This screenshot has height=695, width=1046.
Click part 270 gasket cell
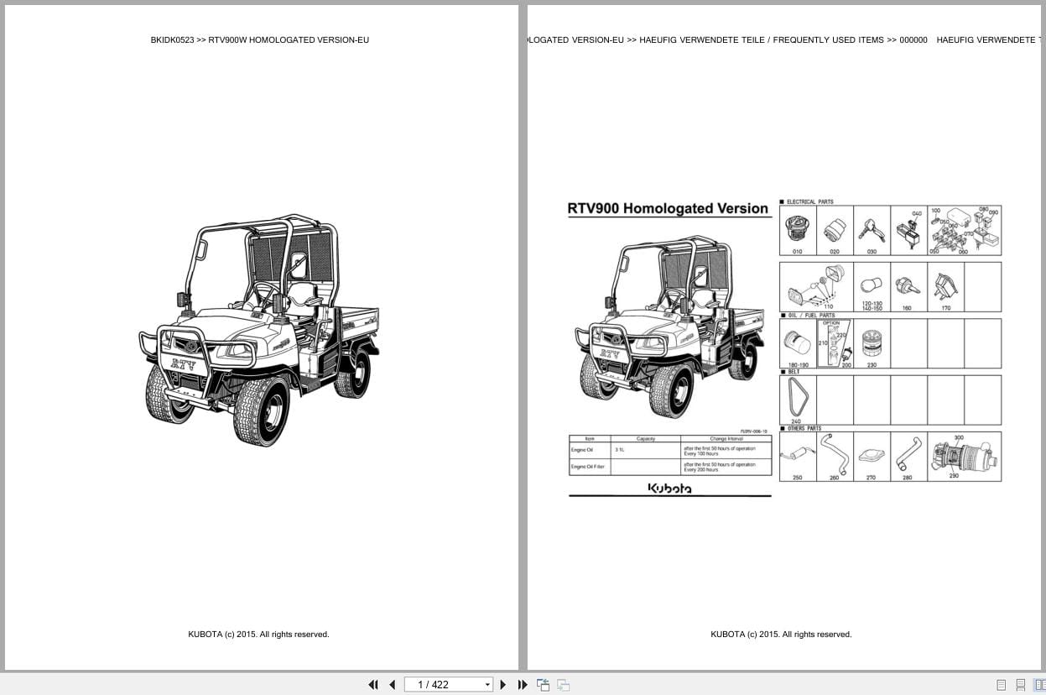point(872,457)
